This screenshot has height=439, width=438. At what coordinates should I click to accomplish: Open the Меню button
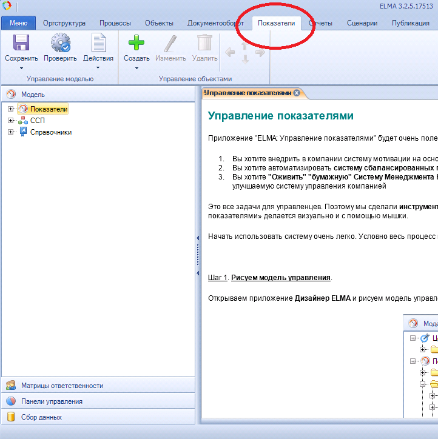coord(19,23)
